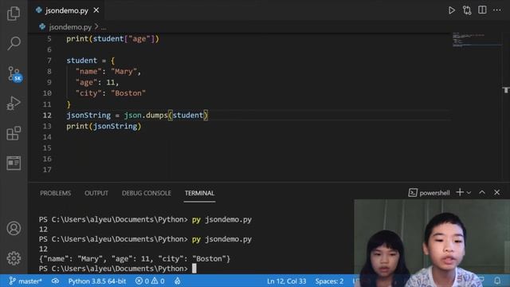The height and width of the screenshot is (287, 510).
Task: Click line number 12 in the gutter
Action: (47, 115)
